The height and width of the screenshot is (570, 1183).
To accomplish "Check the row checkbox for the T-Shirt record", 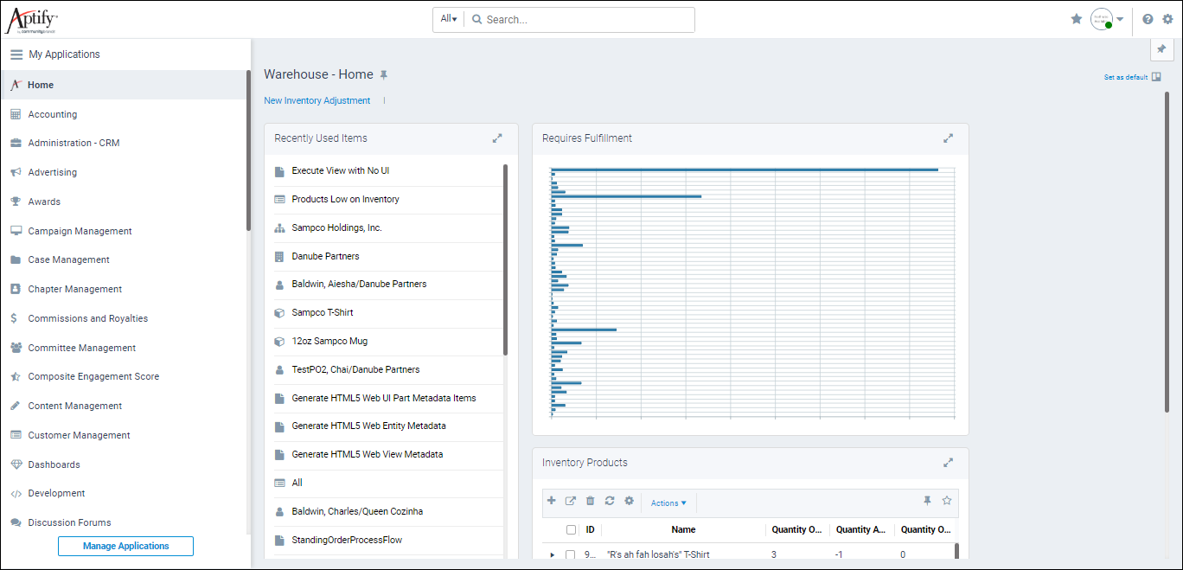I will click(x=571, y=554).
